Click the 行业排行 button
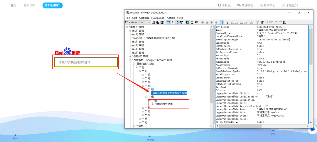This screenshot has width=317, height=142. coord(53,5)
